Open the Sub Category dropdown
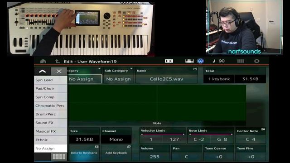This screenshot has height=163, width=290. [x=119, y=79]
